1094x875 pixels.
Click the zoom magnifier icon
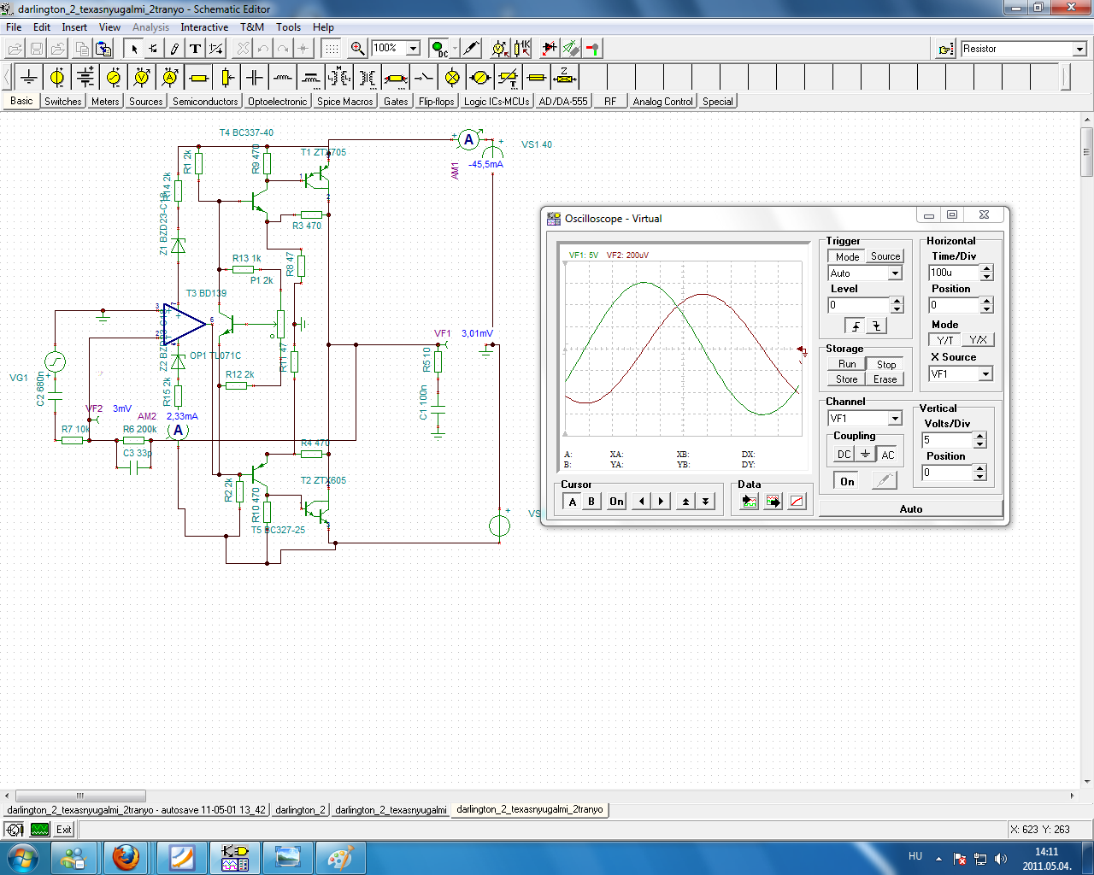pos(358,49)
